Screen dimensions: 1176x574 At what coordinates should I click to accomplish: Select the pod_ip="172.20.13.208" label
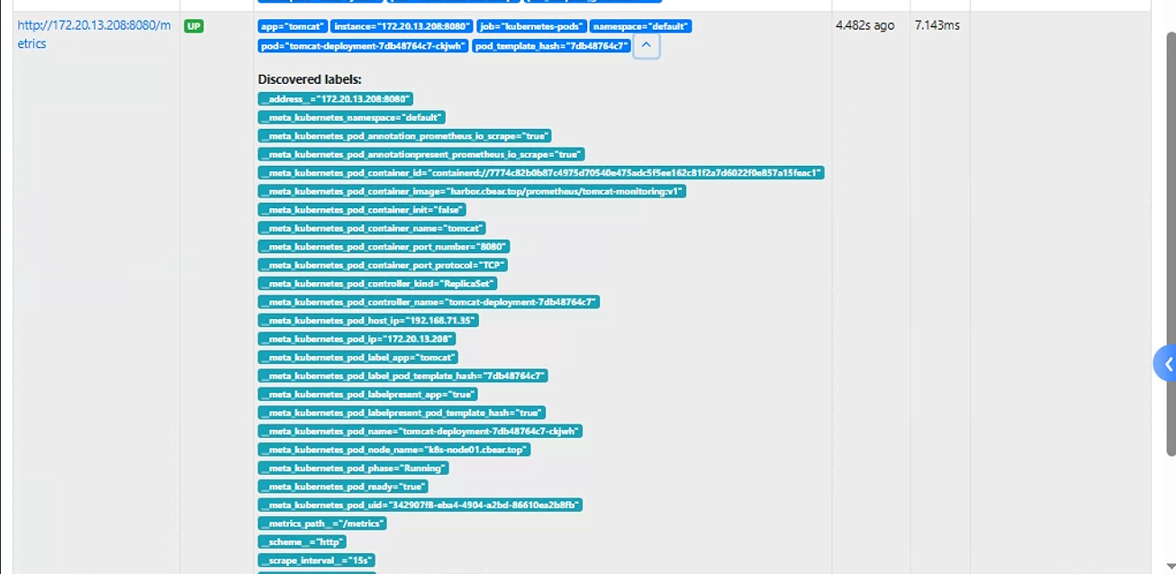pos(357,339)
